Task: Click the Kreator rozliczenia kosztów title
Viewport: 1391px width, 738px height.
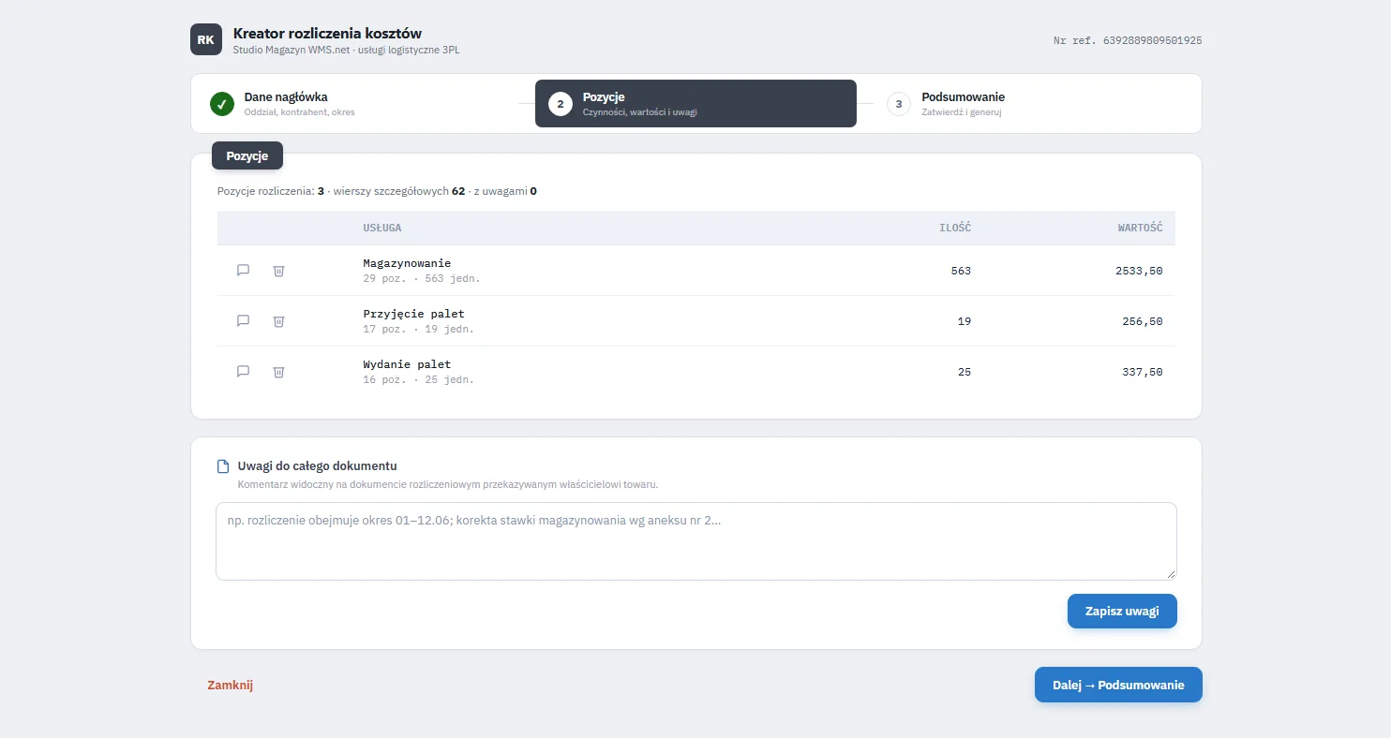Action: 327,34
